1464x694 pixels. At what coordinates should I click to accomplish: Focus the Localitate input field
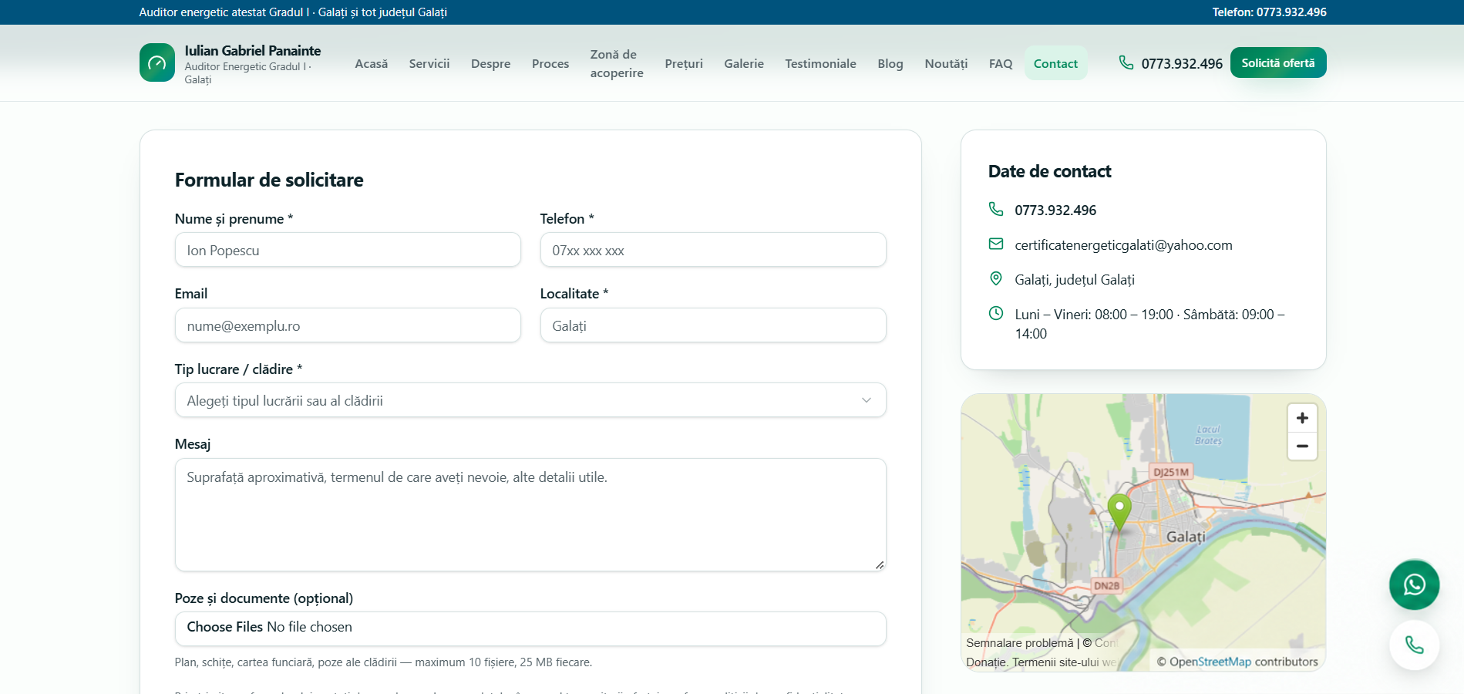point(713,325)
